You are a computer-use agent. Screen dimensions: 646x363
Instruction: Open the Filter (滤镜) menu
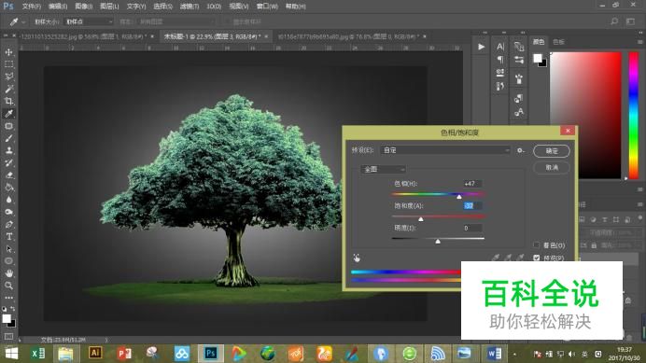[190, 7]
